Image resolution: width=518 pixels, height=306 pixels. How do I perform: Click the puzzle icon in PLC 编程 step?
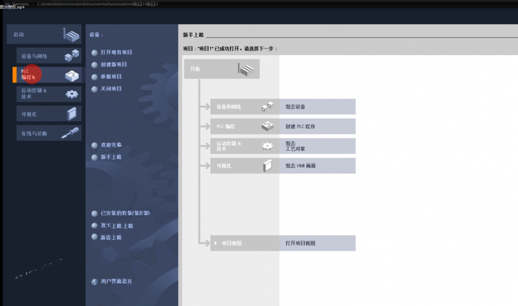click(267, 126)
